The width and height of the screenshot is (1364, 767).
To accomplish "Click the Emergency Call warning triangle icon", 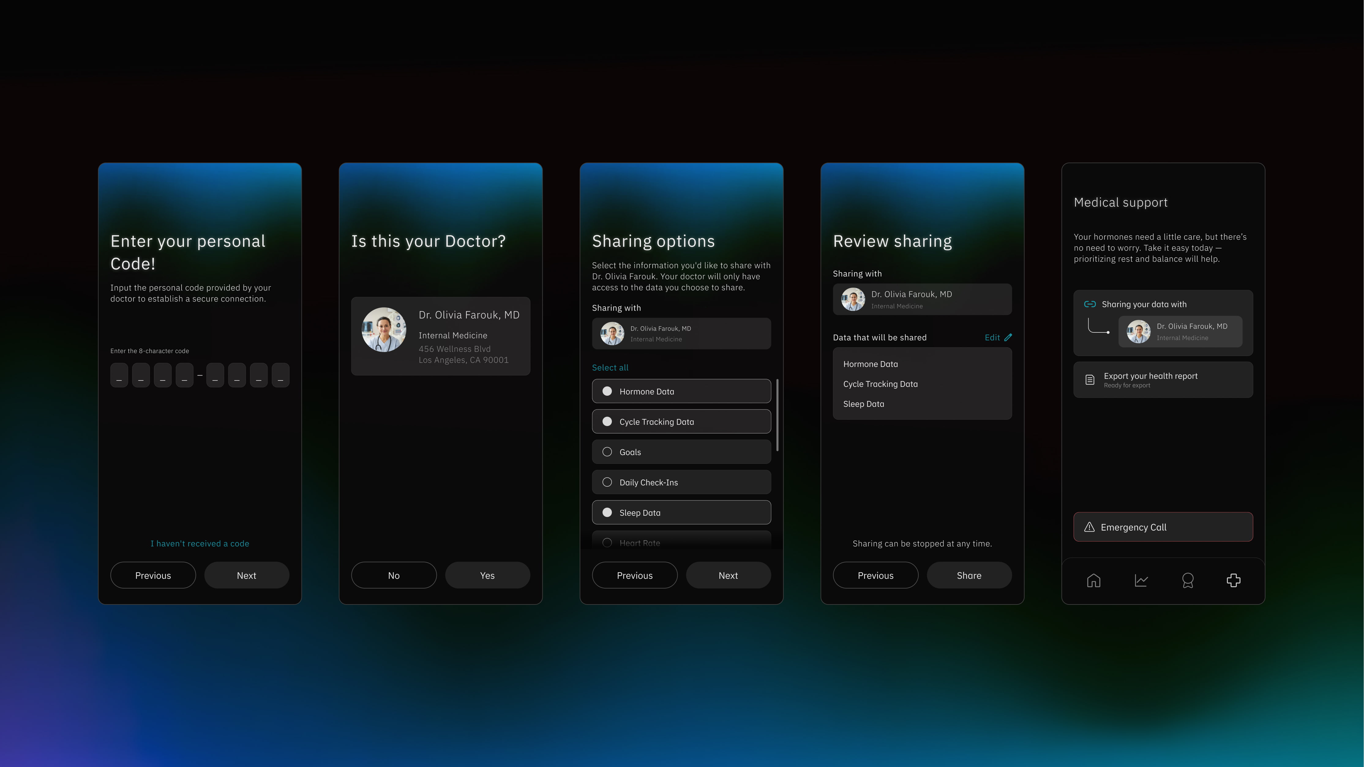I will pyautogui.click(x=1089, y=527).
